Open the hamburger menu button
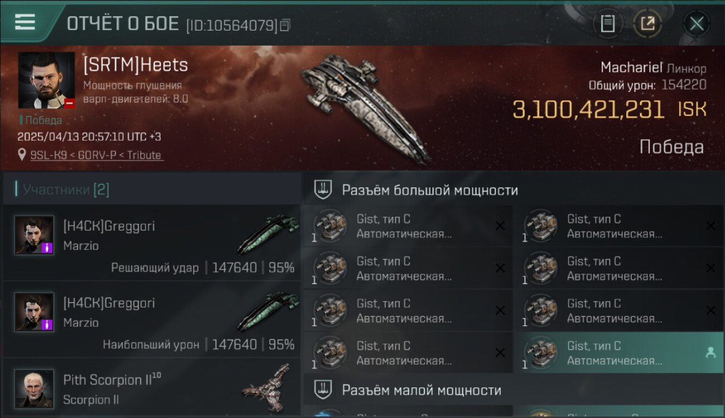 (25, 22)
